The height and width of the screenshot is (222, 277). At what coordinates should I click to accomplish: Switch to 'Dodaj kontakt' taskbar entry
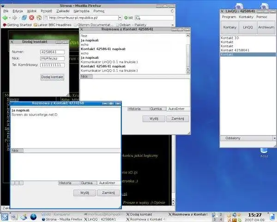[x=139, y=215]
